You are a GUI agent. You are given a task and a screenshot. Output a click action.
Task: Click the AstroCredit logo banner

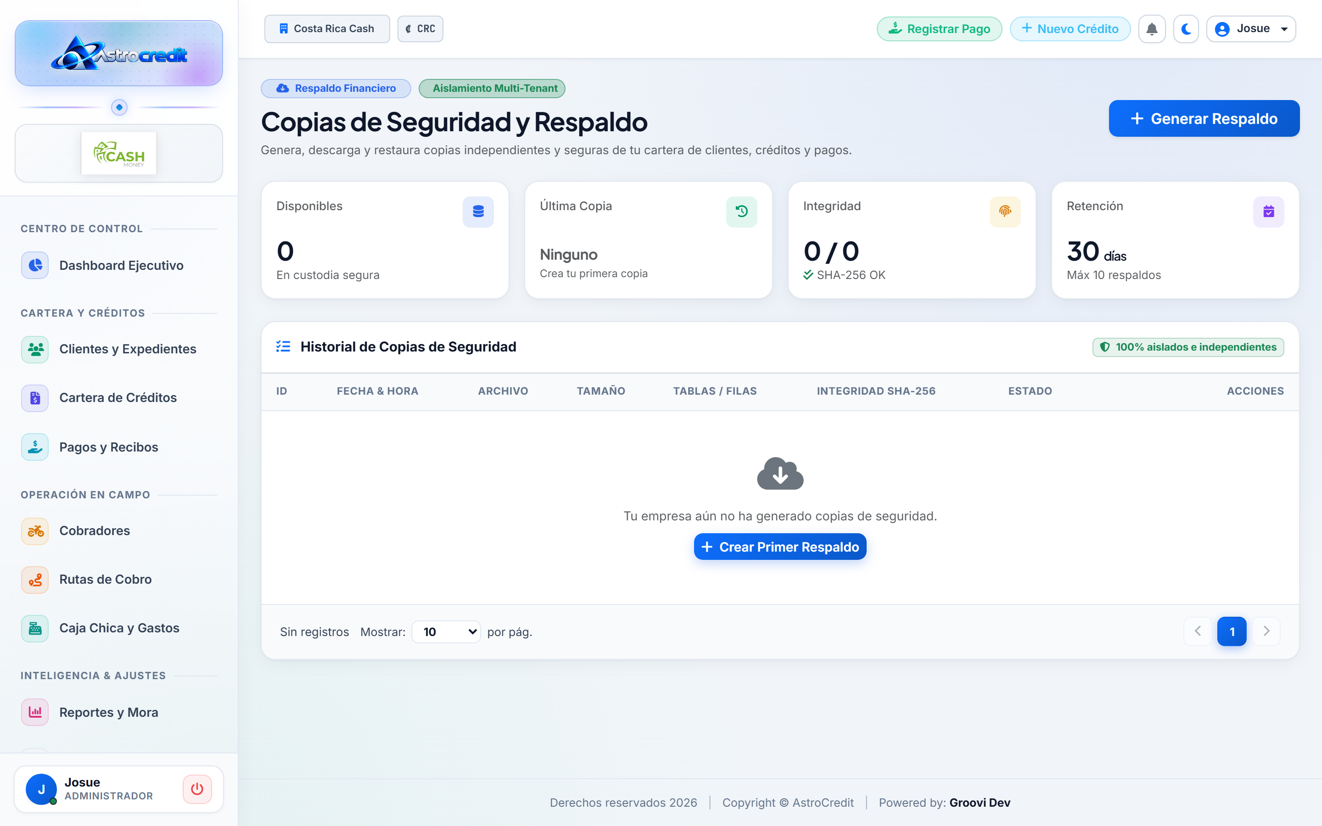118,54
